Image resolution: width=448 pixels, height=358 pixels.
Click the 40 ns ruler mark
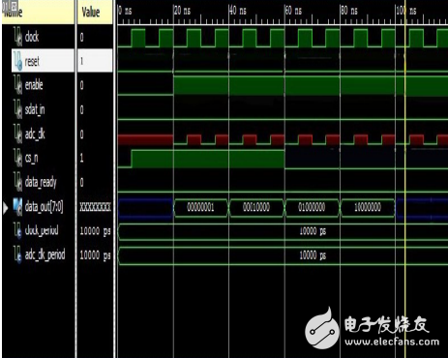(x=238, y=11)
